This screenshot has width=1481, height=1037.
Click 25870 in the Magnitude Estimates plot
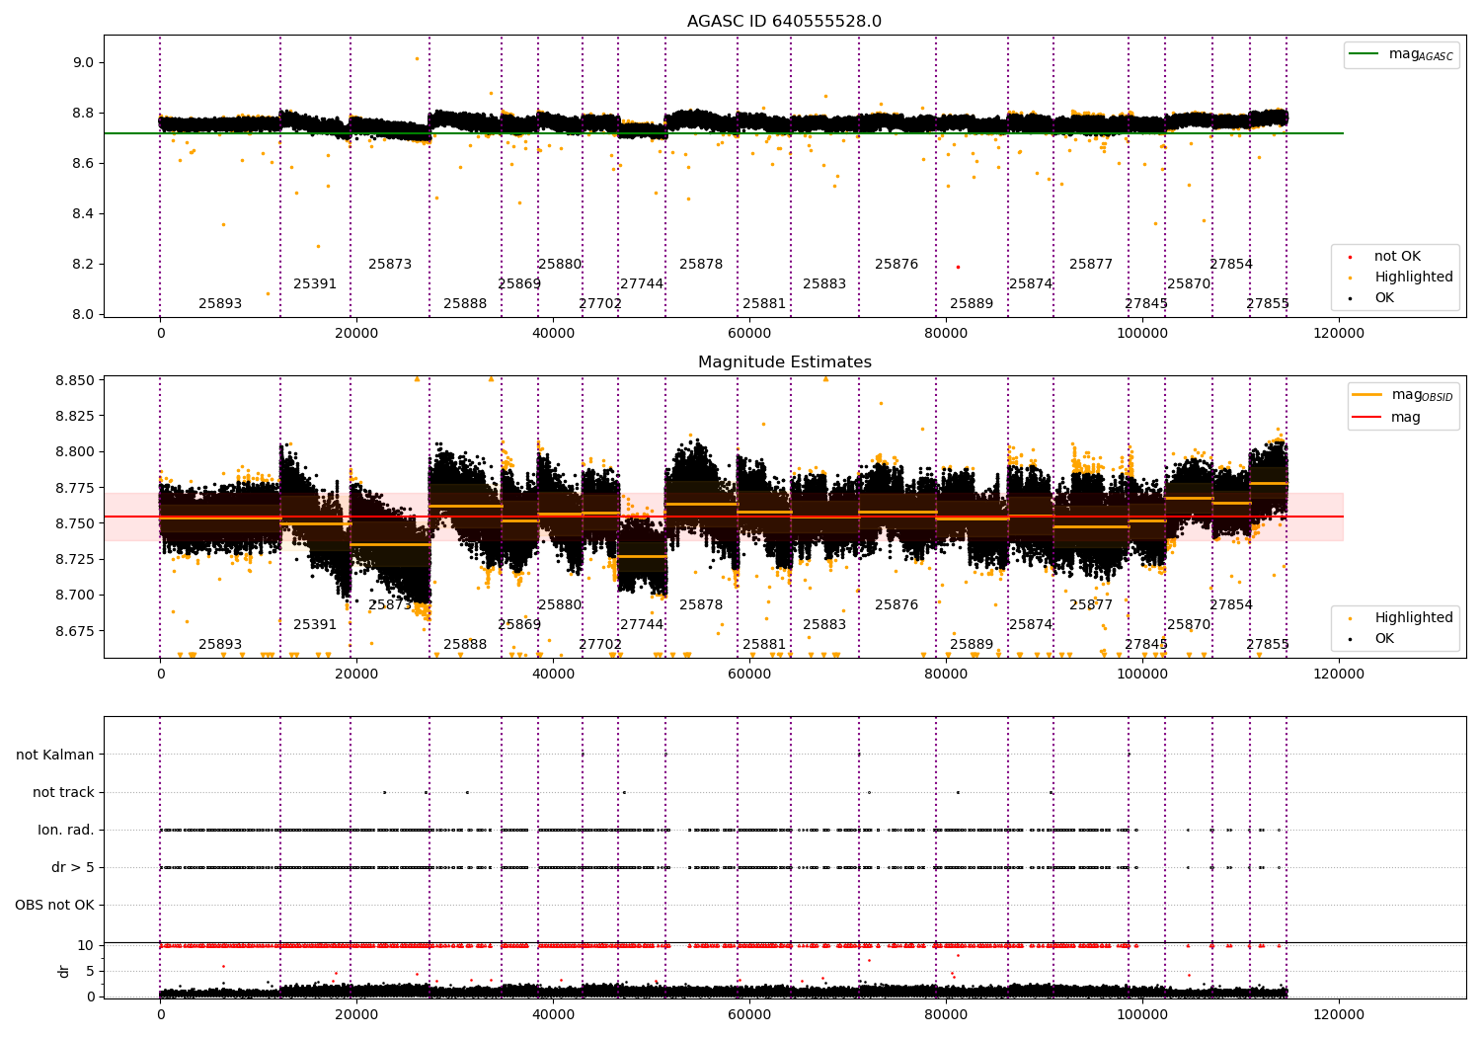(1189, 625)
